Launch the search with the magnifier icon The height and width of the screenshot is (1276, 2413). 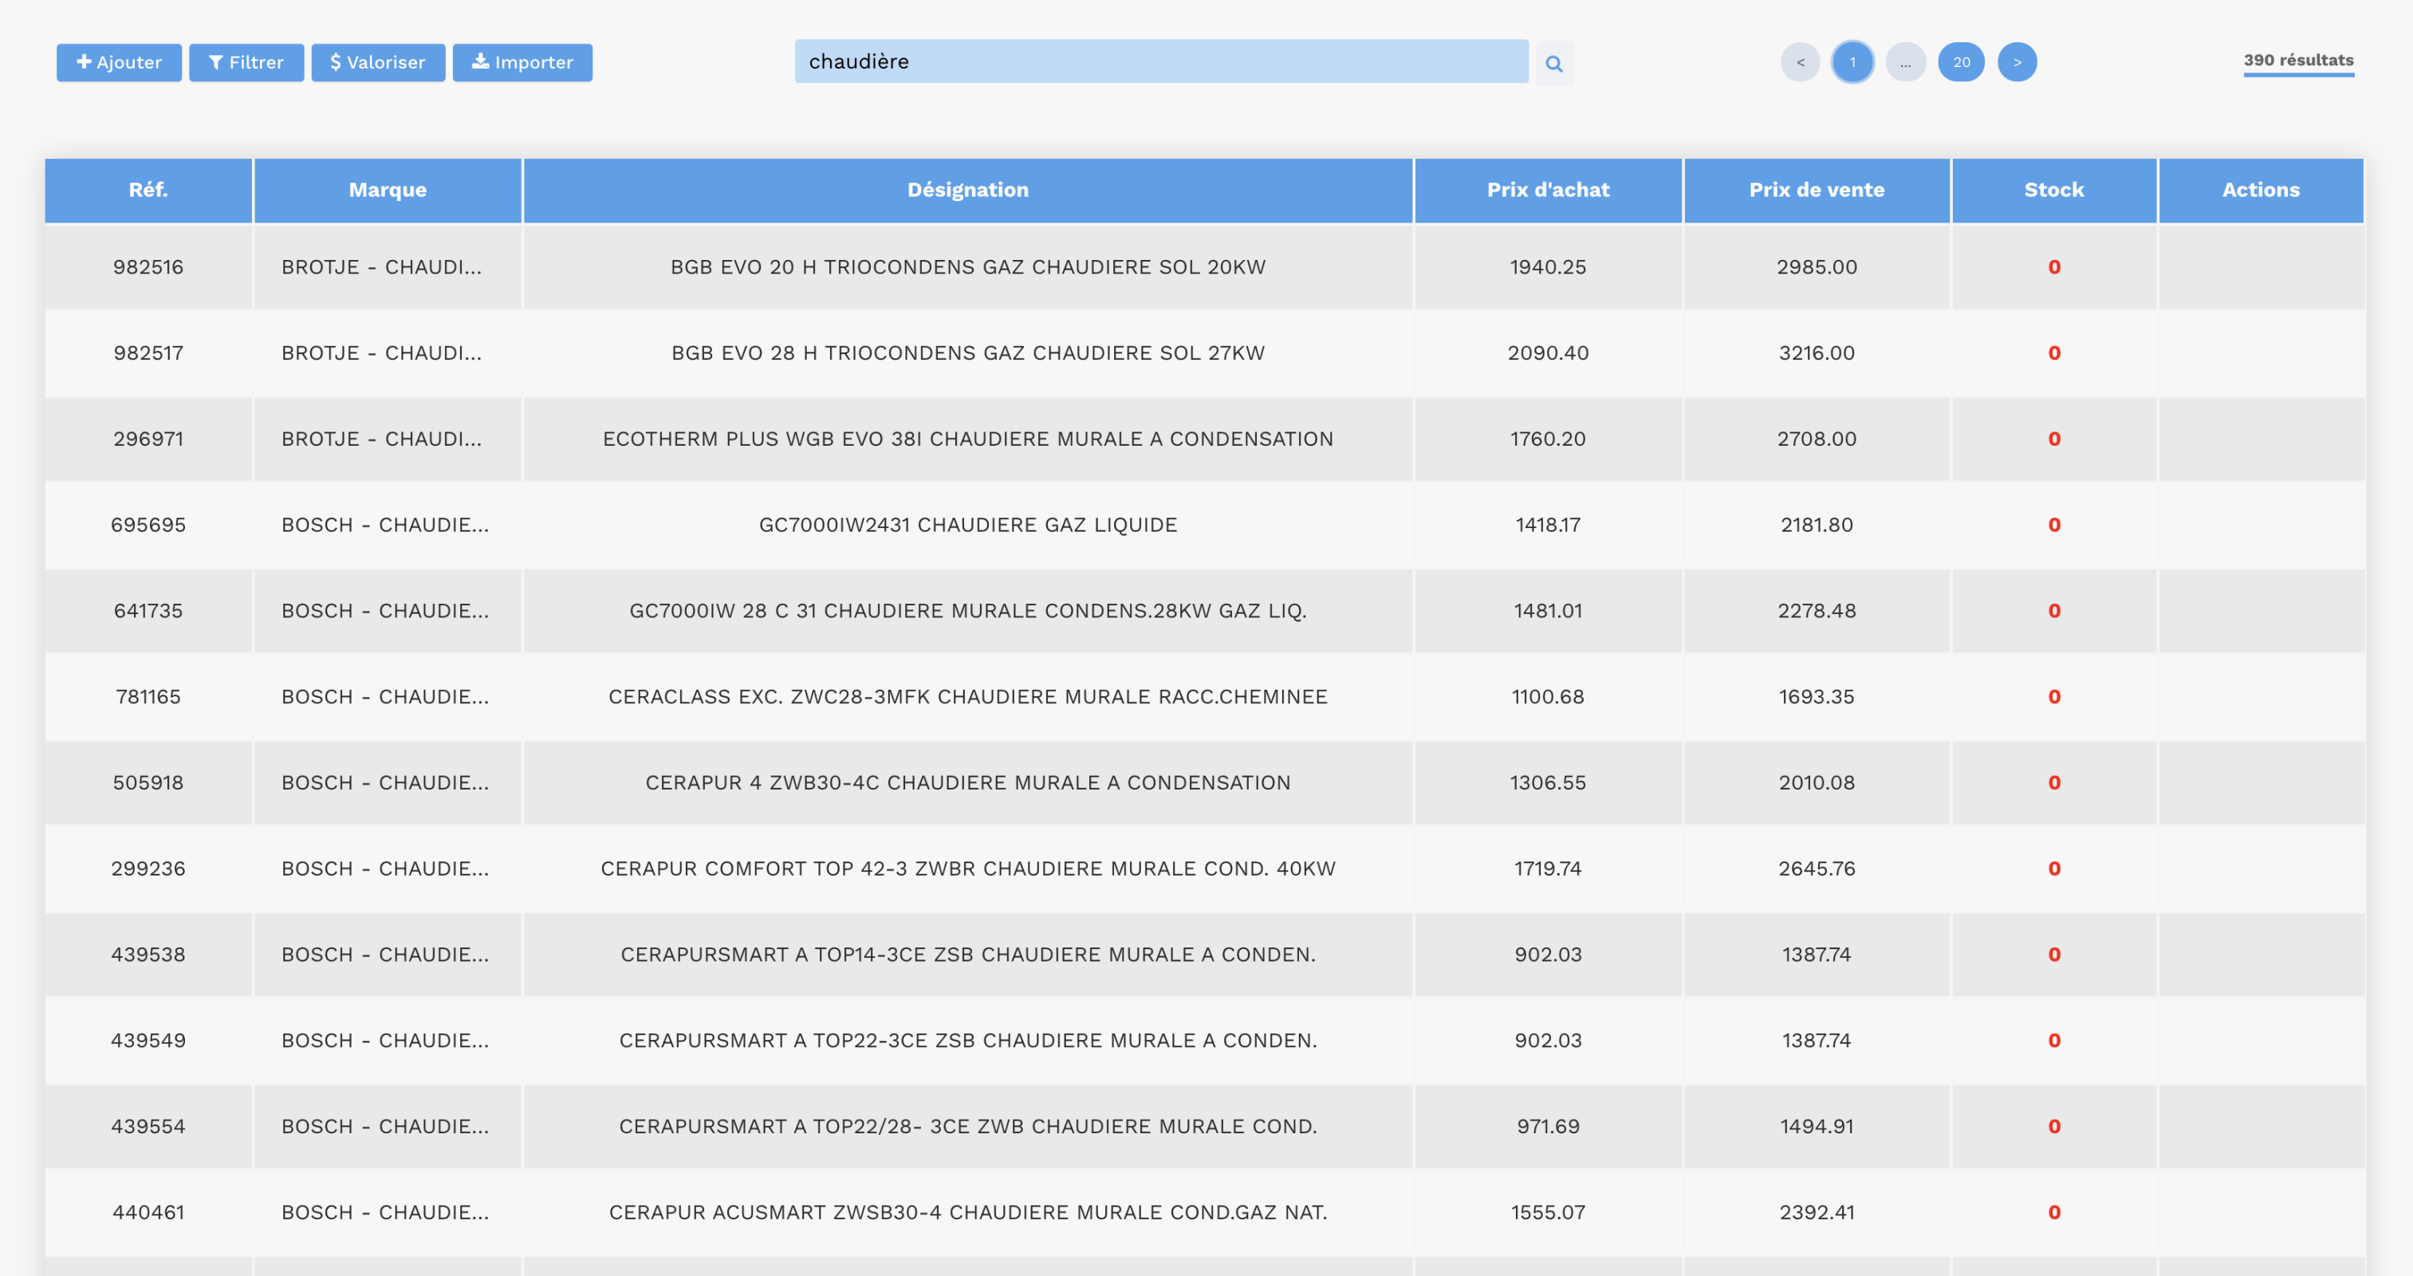click(x=1554, y=63)
